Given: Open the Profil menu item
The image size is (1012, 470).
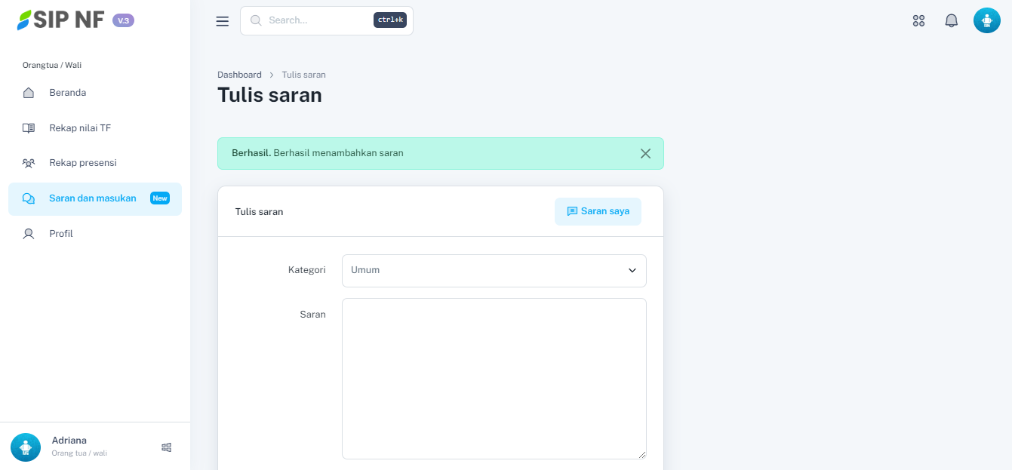Looking at the screenshot, I should coord(61,234).
